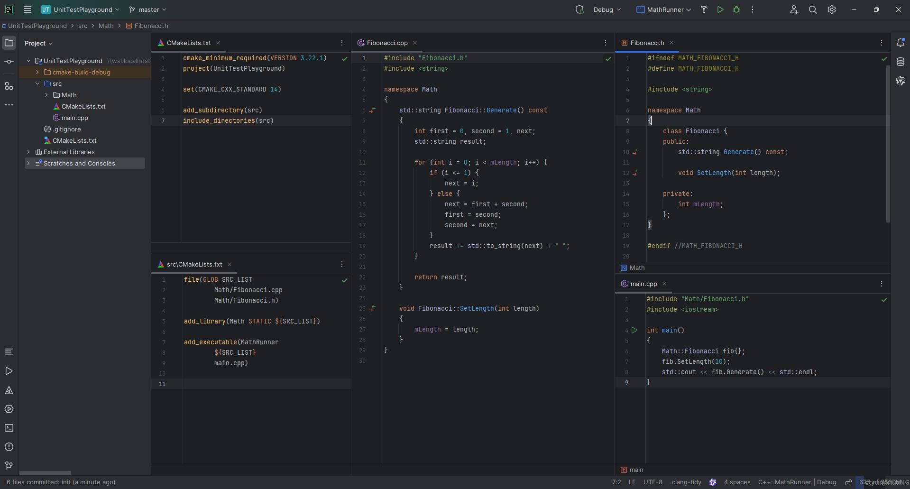
Task: Open more run actions menu
Action: coord(753,9)
